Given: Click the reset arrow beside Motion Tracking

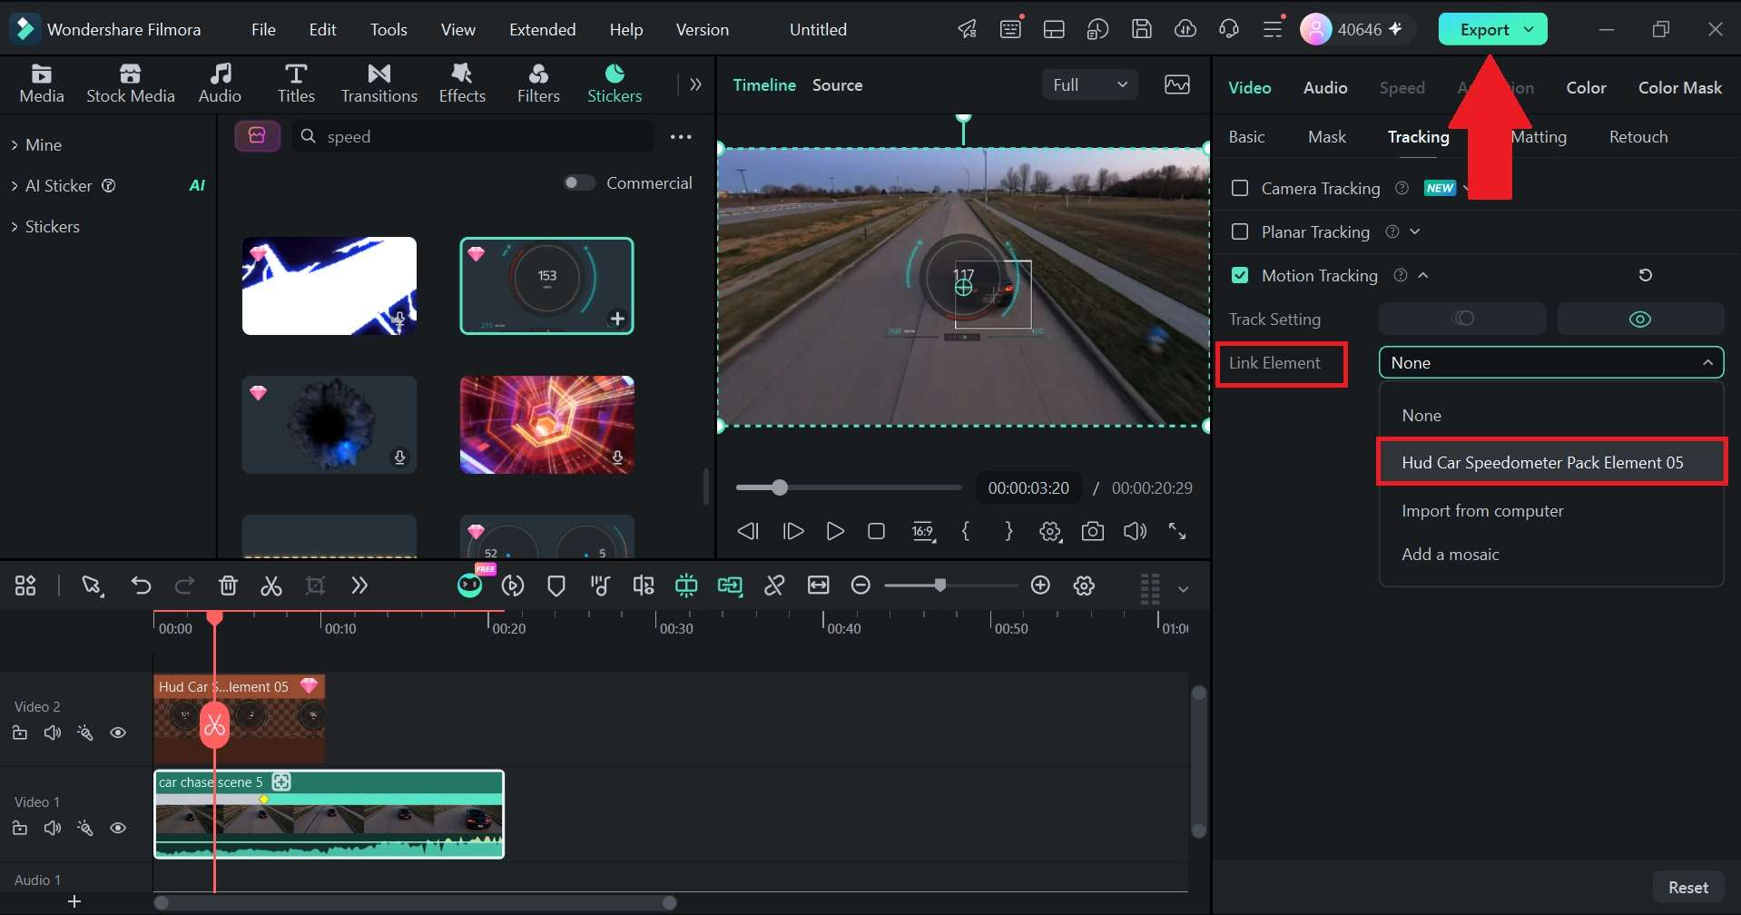Looking at the screenshot, I should click(x=1645, y=276).
